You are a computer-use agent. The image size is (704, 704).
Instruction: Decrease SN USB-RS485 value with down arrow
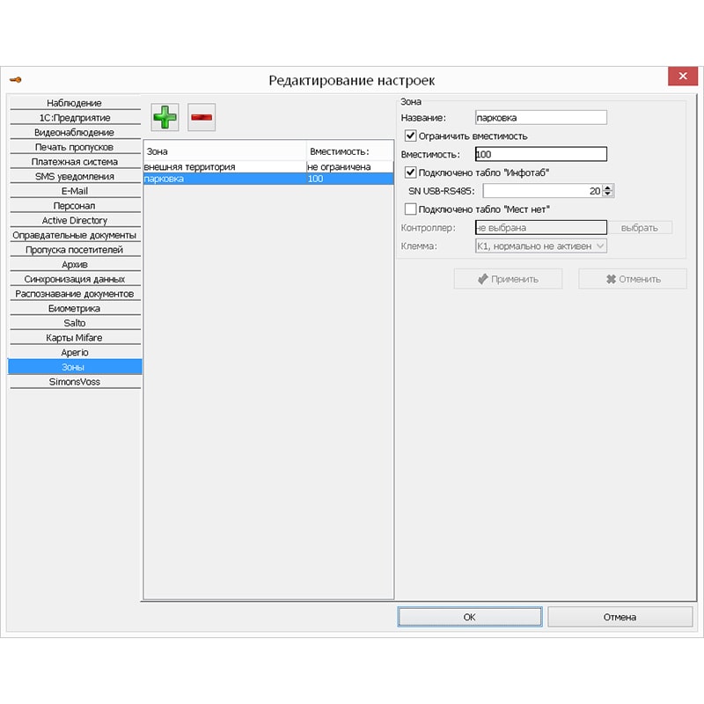(608, 194)
